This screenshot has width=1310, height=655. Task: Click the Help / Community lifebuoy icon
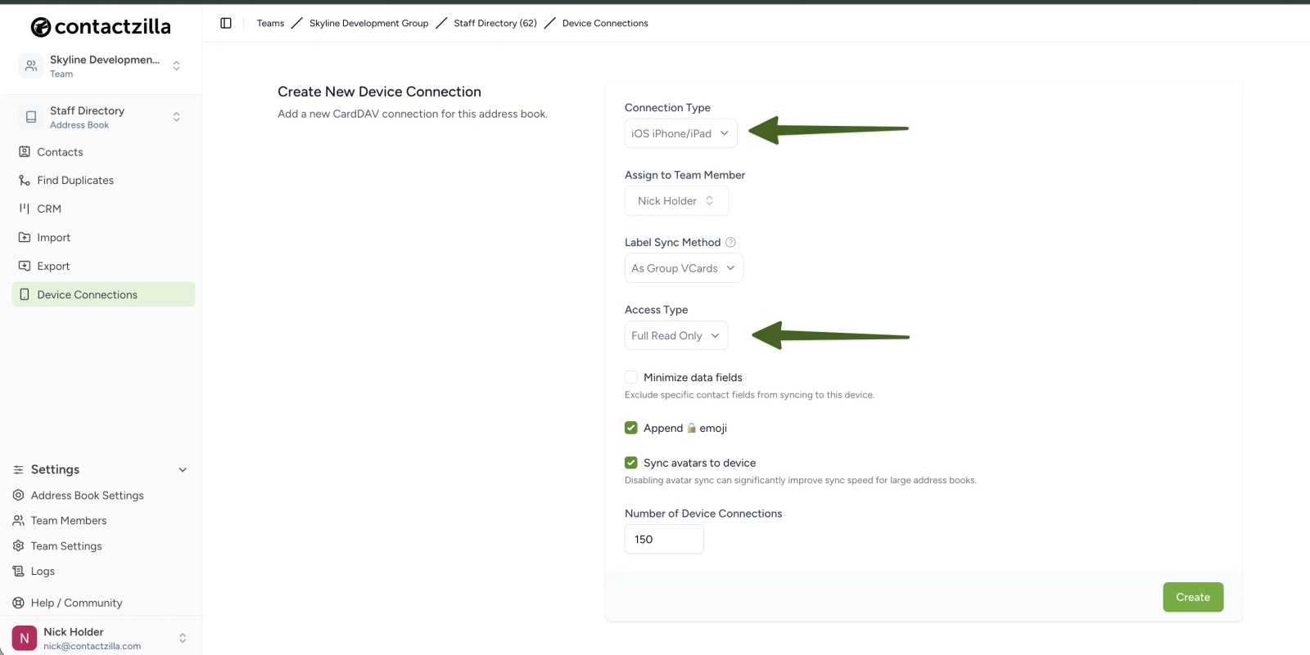pyautogui.click(x=18, y=603)
